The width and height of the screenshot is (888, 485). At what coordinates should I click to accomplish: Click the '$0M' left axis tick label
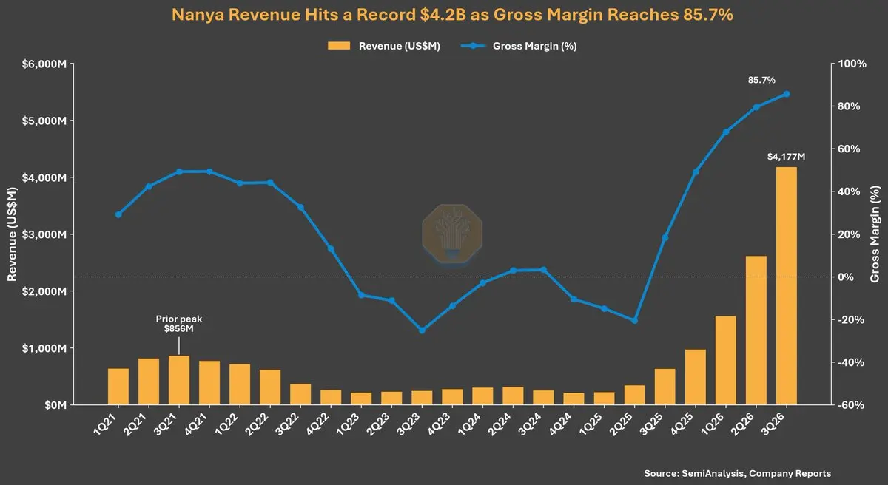55,405
